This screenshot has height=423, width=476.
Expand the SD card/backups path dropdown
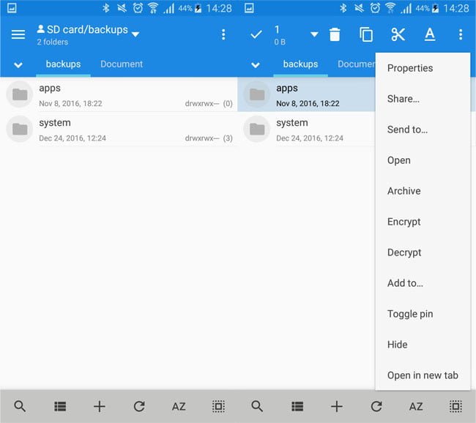coord(135,34)
